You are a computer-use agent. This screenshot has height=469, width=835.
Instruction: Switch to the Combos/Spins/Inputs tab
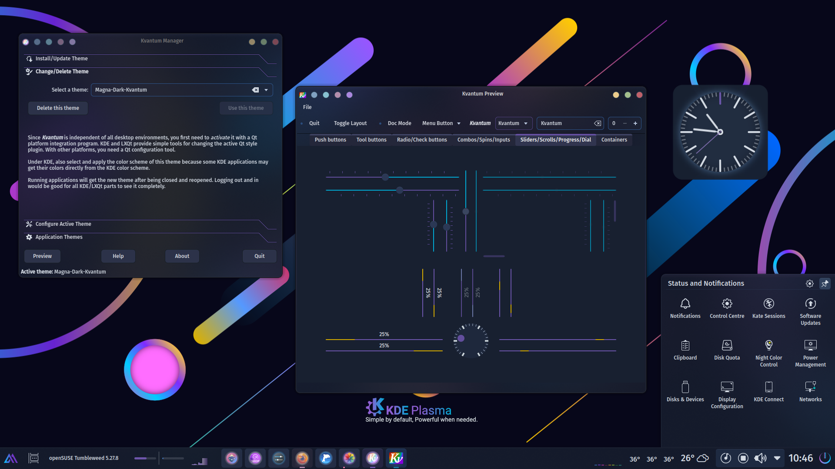point(484,140)
